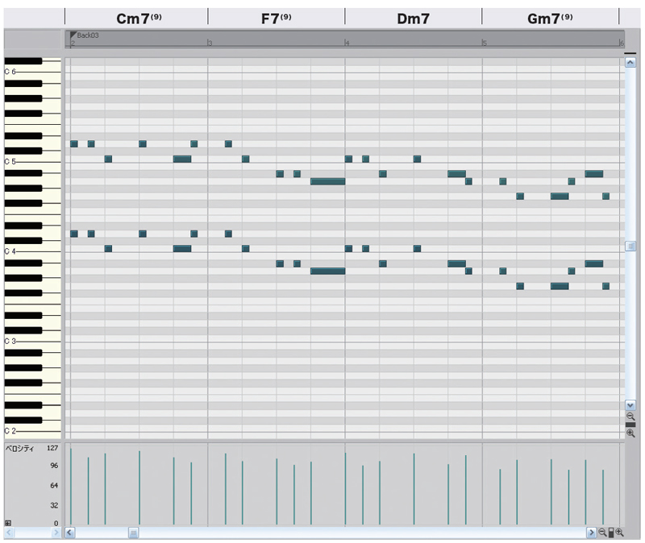Image resolution: width=645 pixels, height=543 pixels.
Task: Click the vertical zoom in magnifier
Action: [x=630, y=433]
